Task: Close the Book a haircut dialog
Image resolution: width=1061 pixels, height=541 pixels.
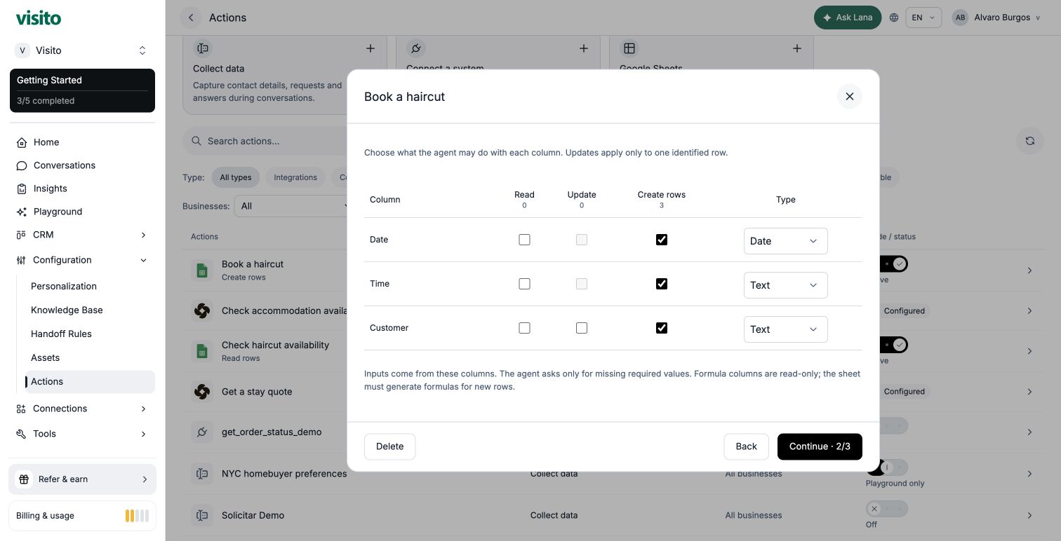Action: point(849,97)
